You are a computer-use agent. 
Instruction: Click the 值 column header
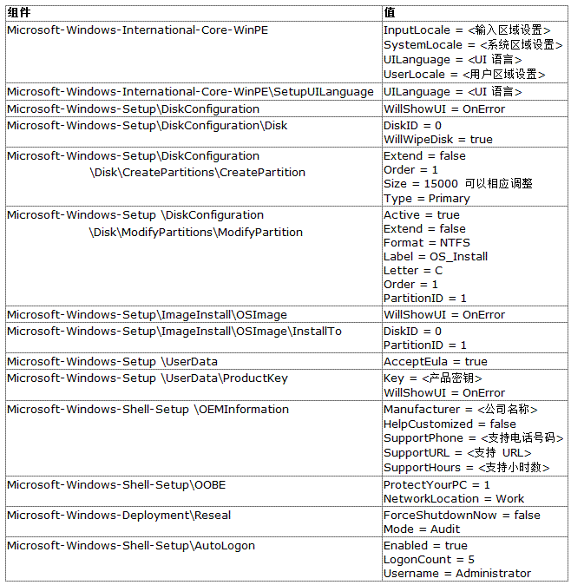coord(476,13)
